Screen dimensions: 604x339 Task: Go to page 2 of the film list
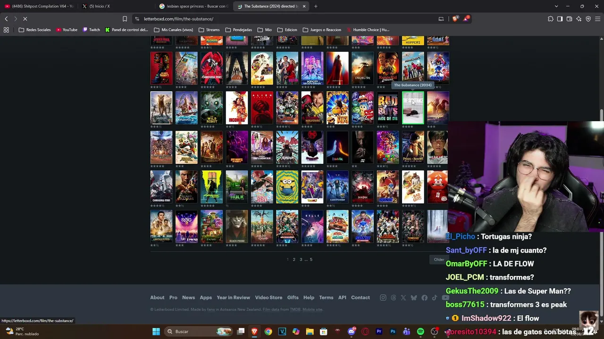(294, 259)
